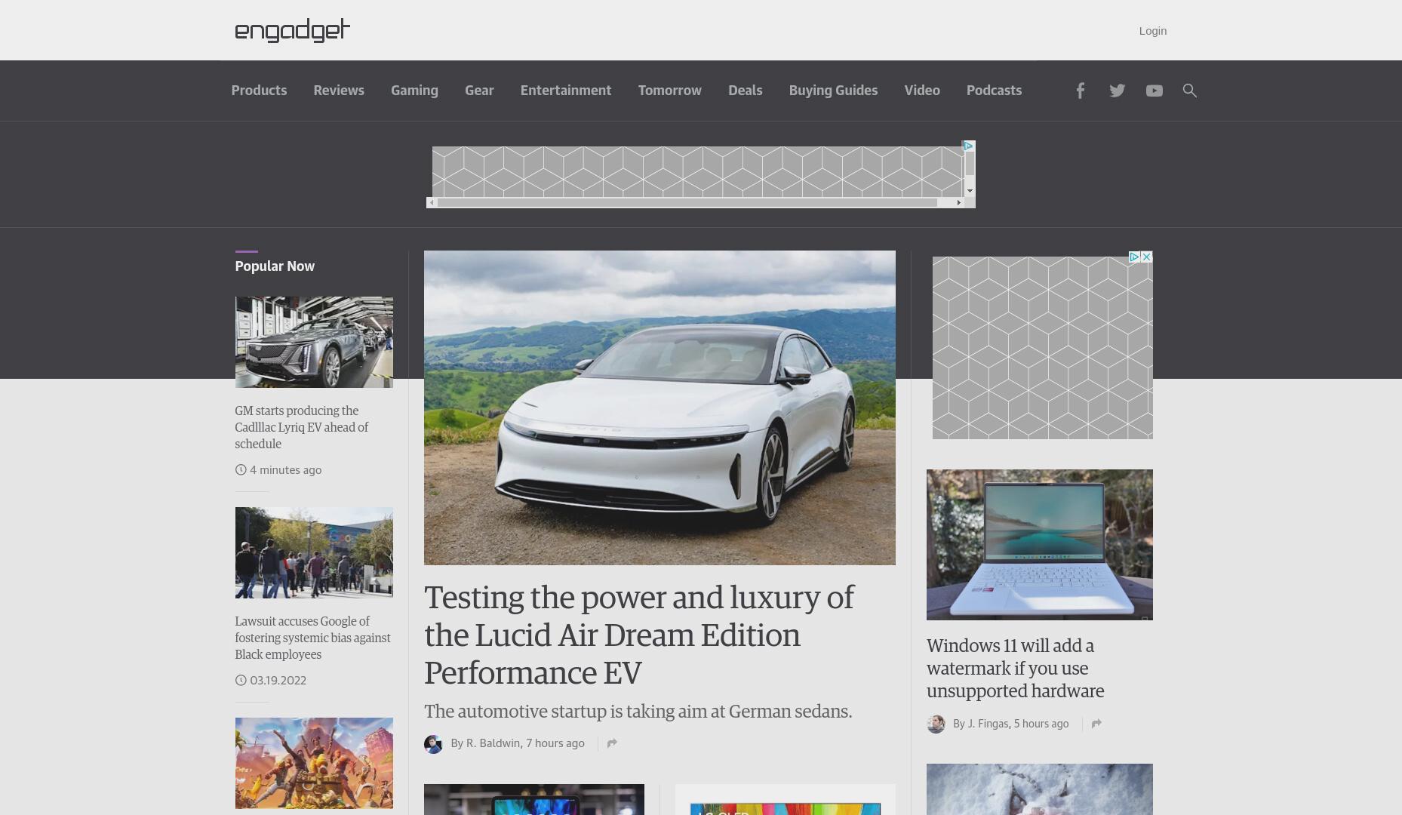Open the Tomorrow section

(x=670, y=91)
